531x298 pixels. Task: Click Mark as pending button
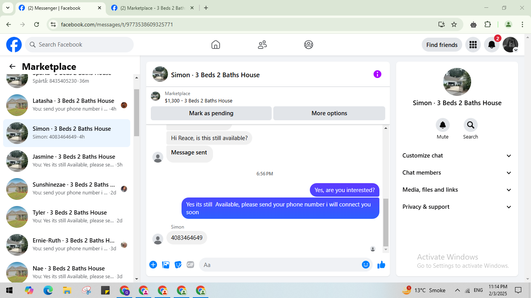pos(211,113)
